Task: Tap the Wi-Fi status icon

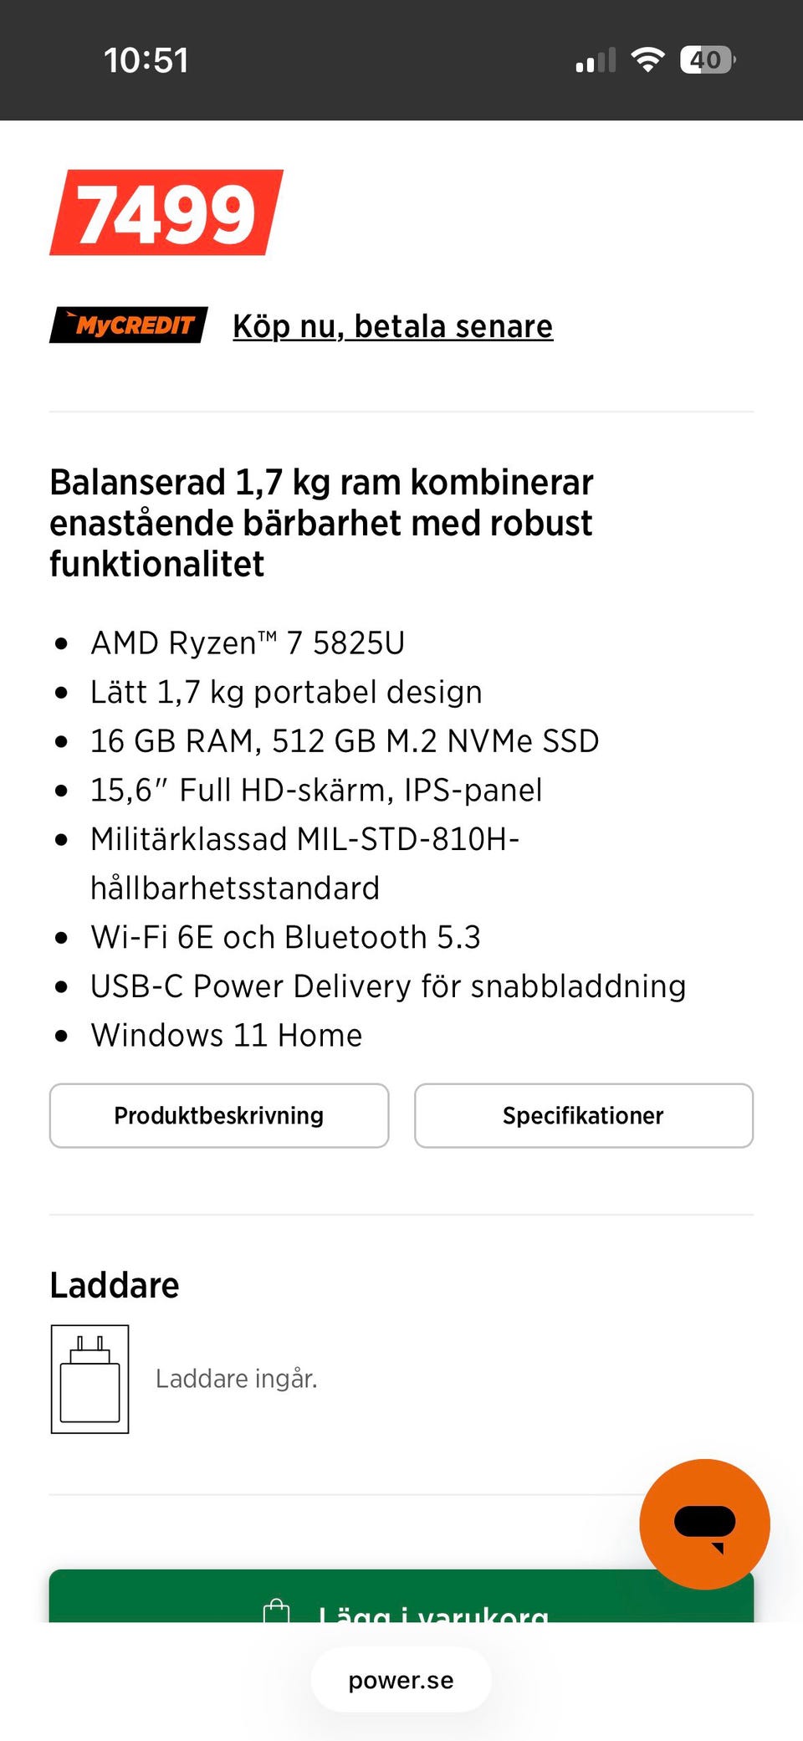Action: tap(647, 59)
